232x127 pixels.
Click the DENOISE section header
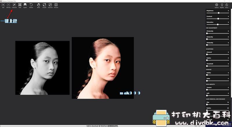[209, 69]
